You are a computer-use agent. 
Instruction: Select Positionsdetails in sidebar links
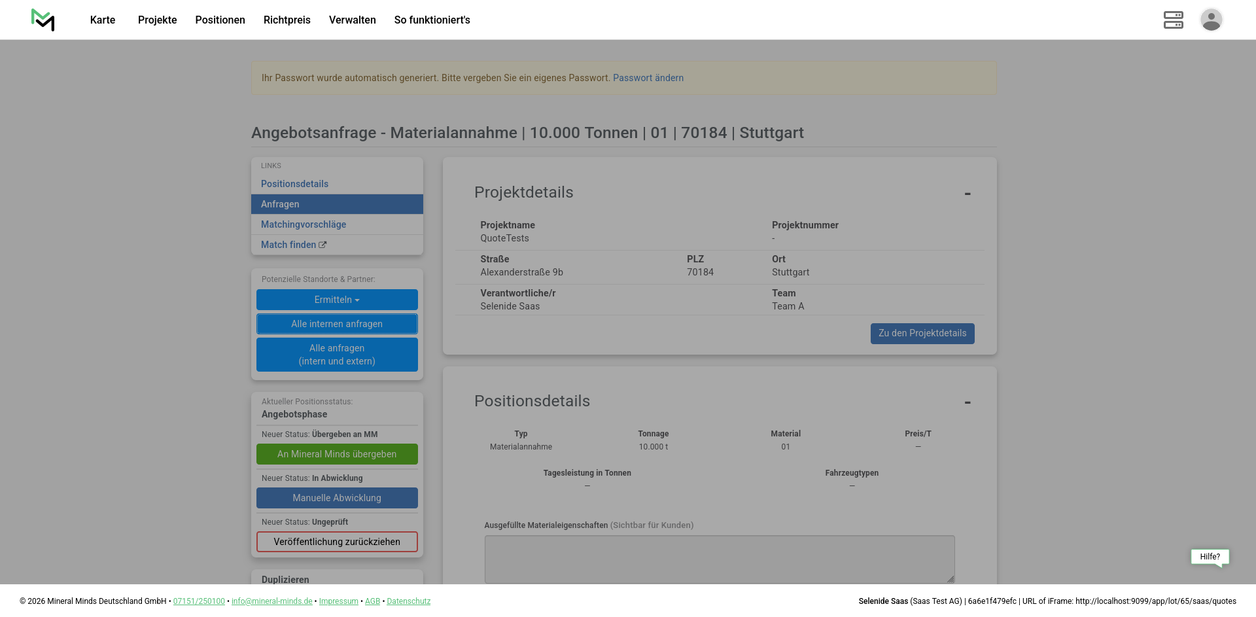tap(294, 184)
